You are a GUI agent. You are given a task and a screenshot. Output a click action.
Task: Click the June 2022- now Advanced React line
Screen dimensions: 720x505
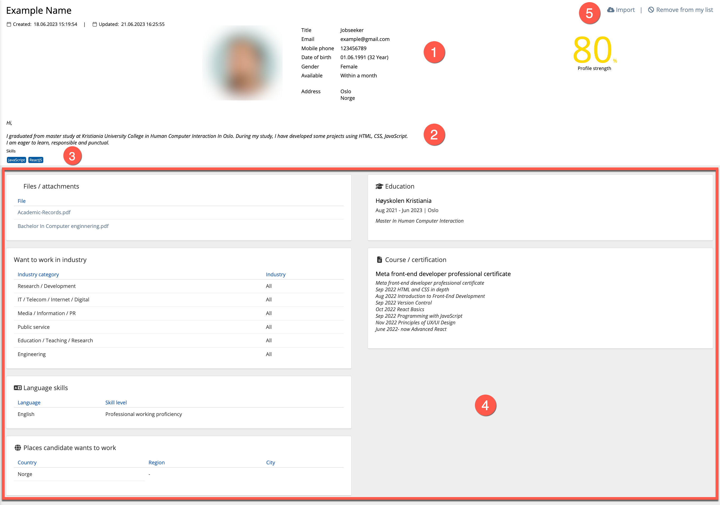coord(411,329)
